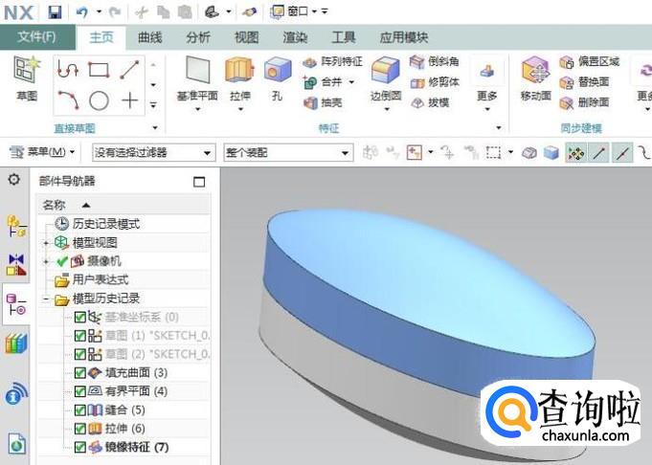652x465 pixels.
Task: Expand the 模型视图 tree node
Action: [x=46, y=243]
